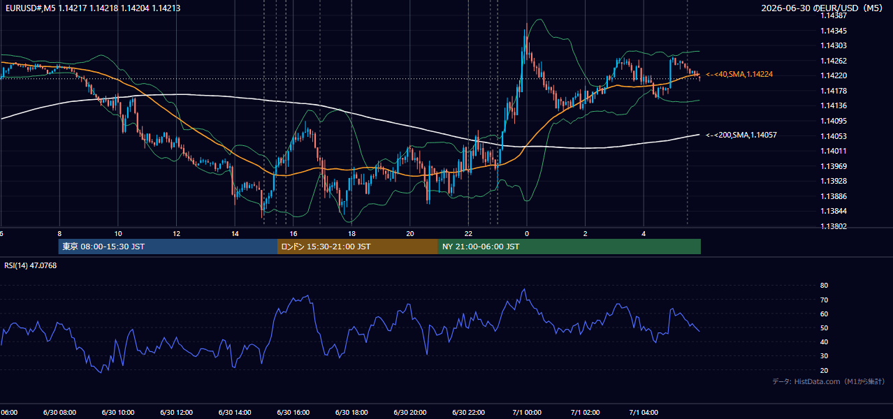Click the 6/30 20:00 bottom time label

pos(410,413)
